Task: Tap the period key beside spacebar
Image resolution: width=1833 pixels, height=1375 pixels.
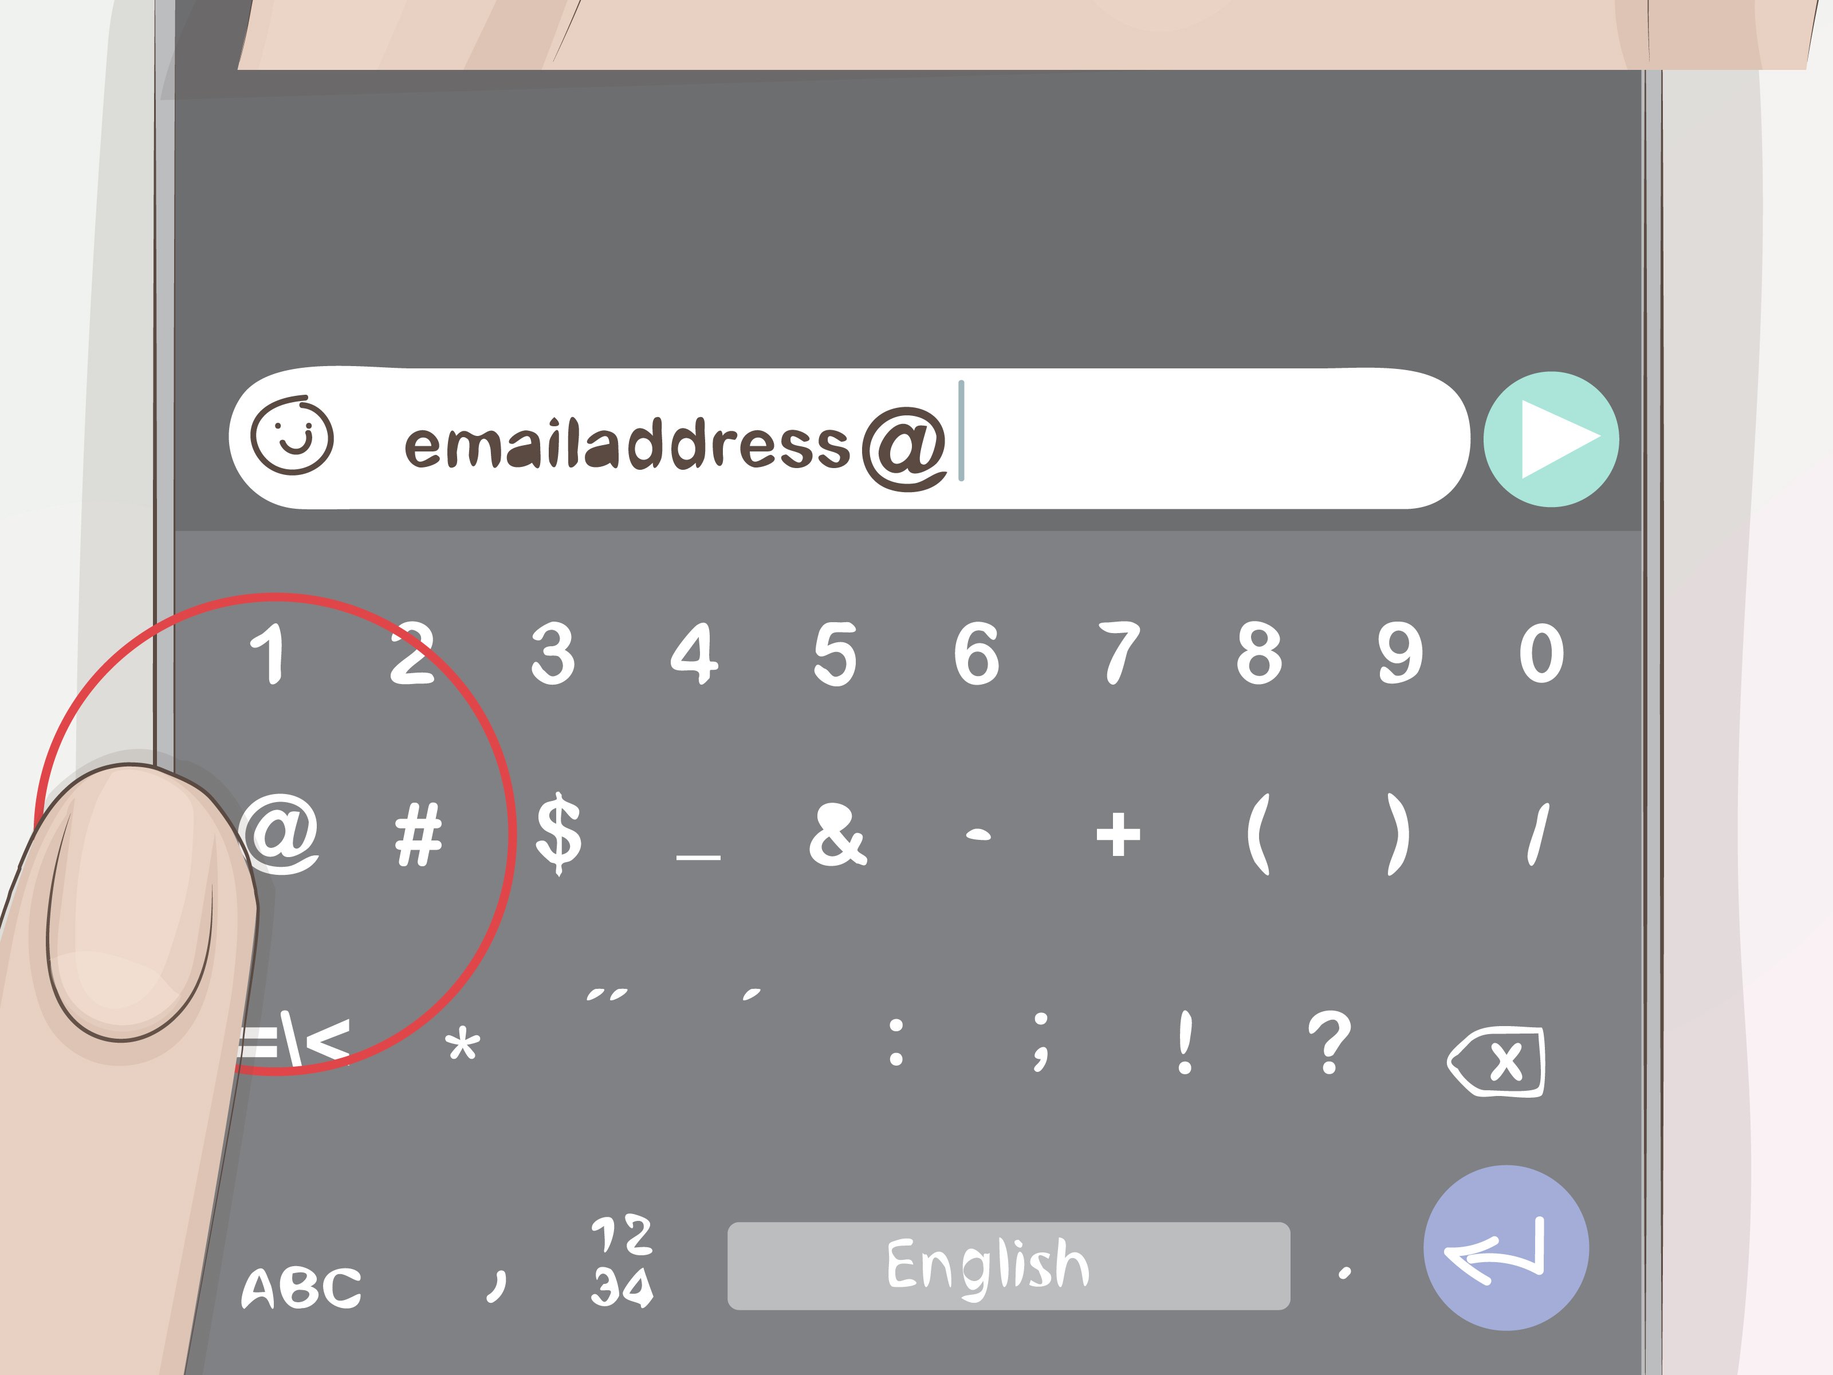Action: click(x=1344, y=1272)
